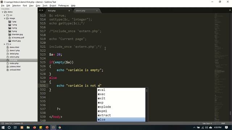Screen dimensions: 232x130
Task: Choose eval from autocomplete list
Action: tap(121, 90)
